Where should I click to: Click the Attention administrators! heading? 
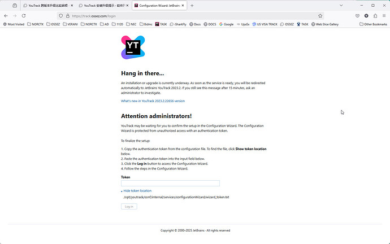coord(156,116)
